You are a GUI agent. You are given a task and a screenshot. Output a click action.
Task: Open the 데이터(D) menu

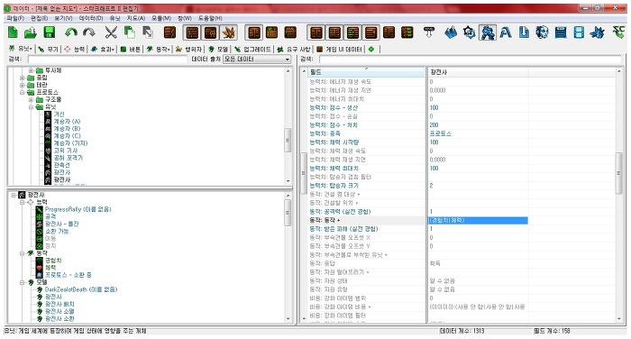90,18
